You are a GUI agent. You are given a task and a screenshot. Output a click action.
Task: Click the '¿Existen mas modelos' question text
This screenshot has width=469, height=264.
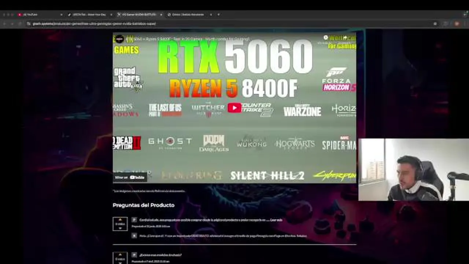pos(160,255)
